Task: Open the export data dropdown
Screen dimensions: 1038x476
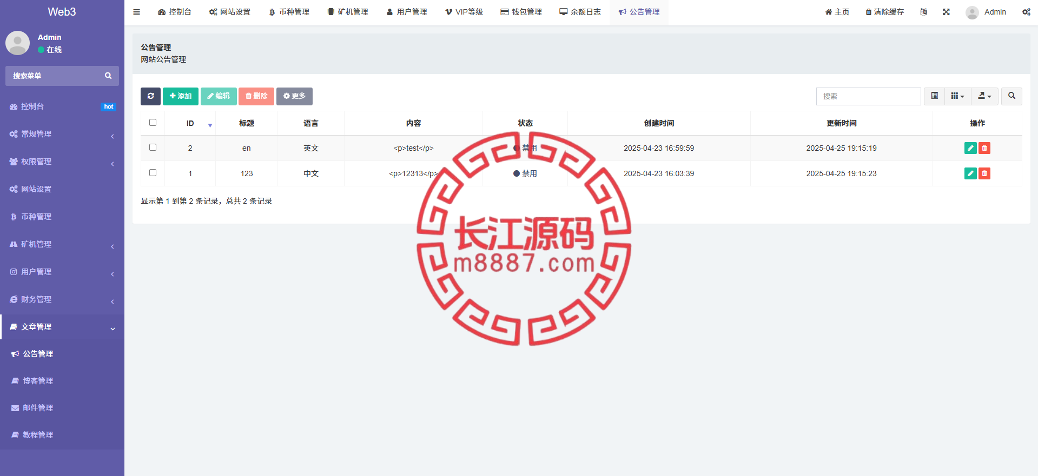Action: (x=984, y=96)
